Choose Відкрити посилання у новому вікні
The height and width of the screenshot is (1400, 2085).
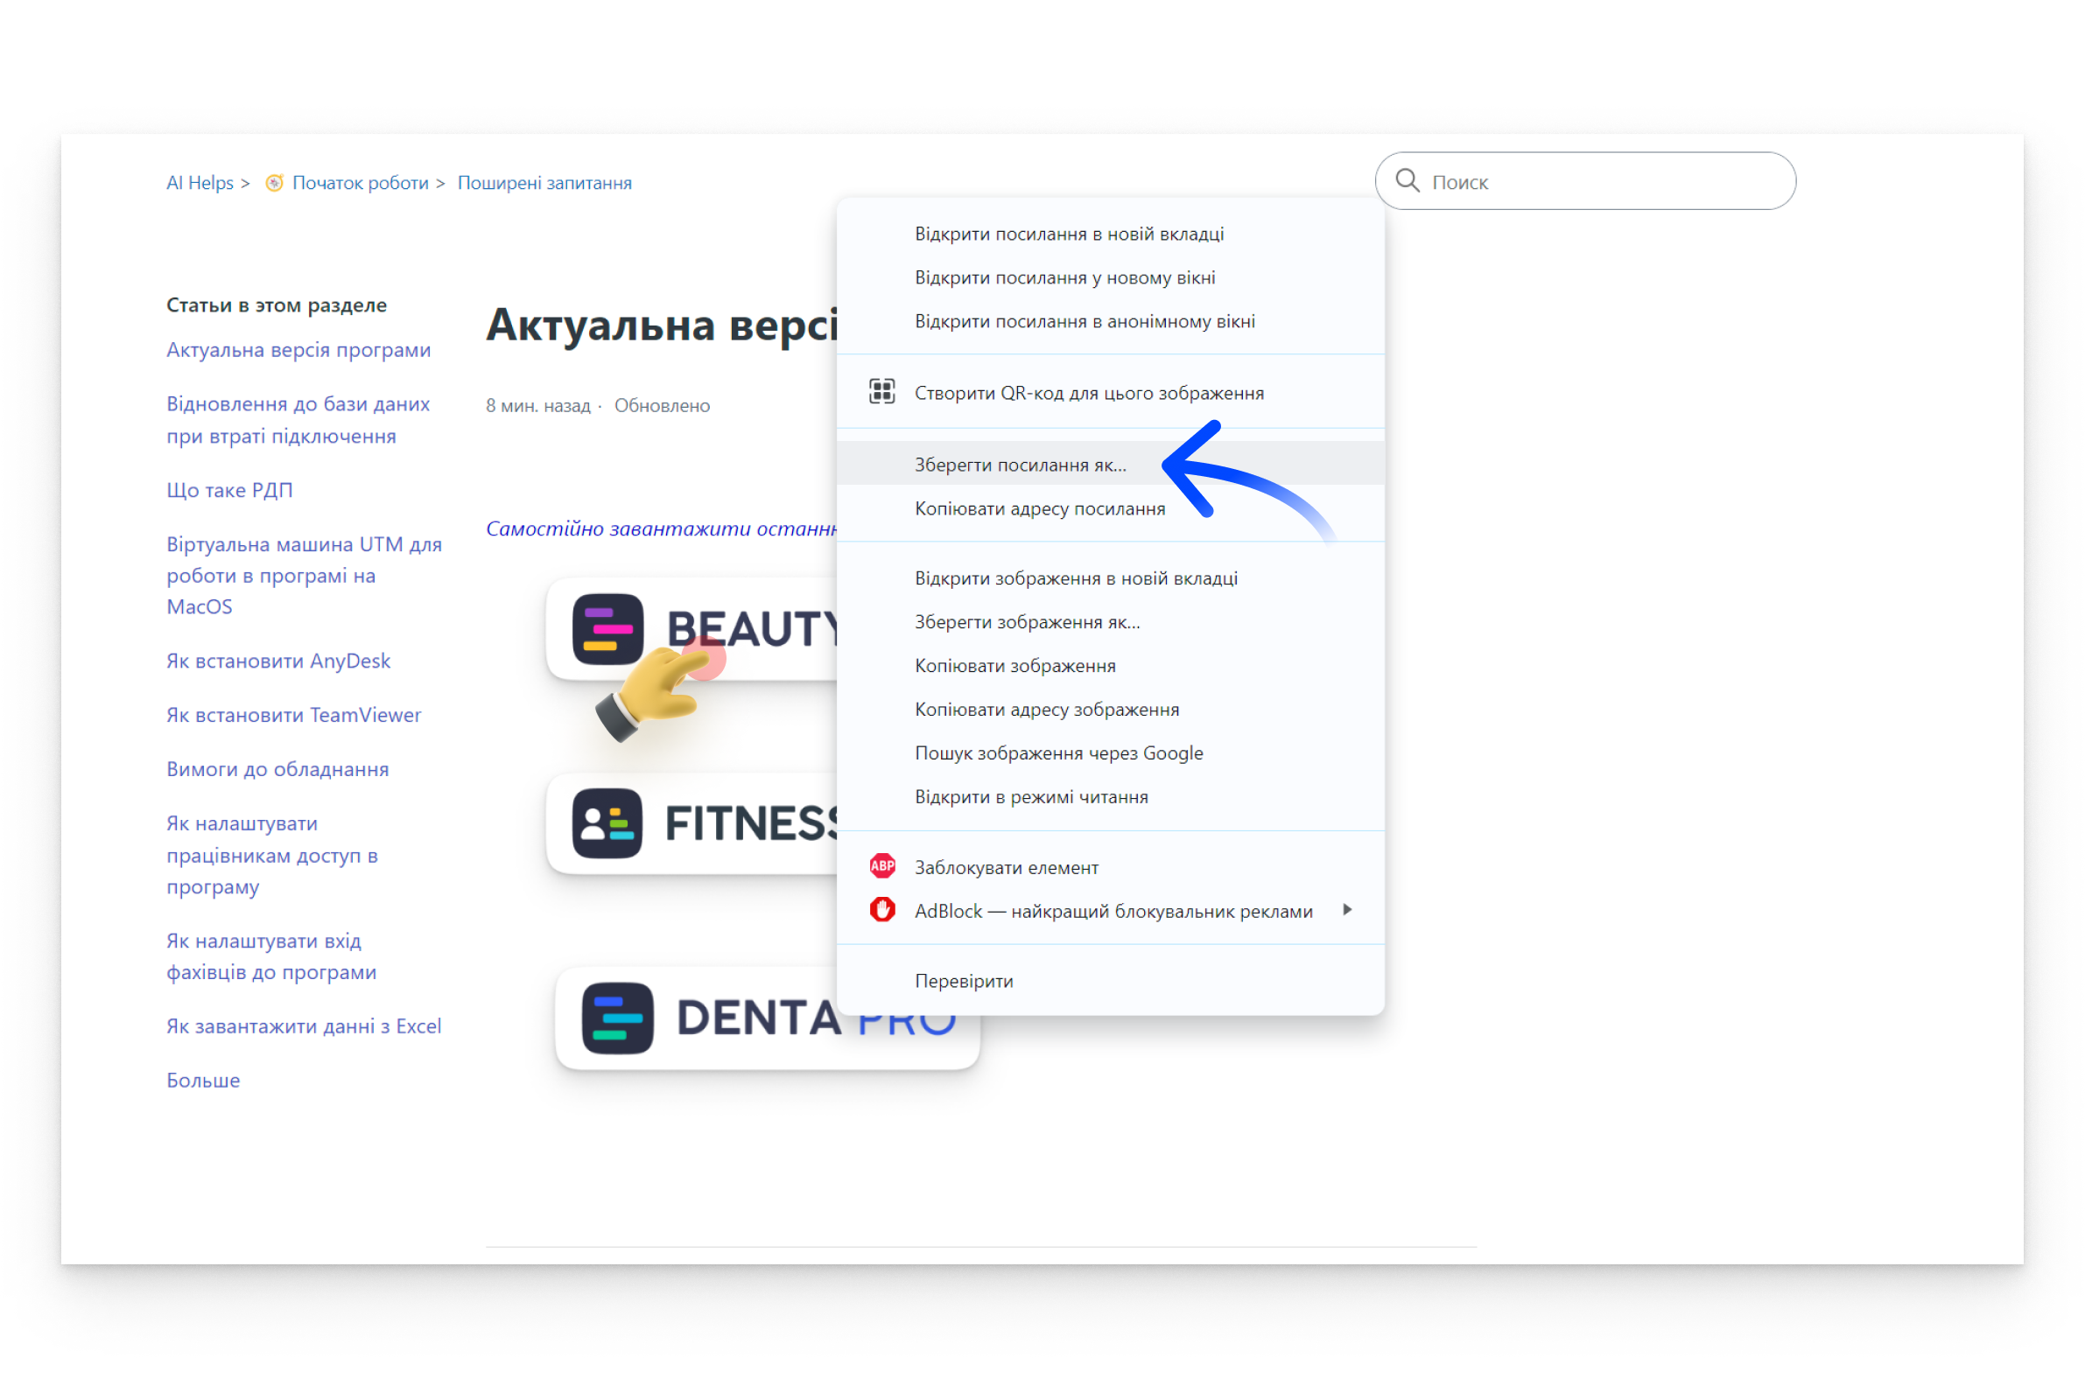click(x=1110, y=277)
